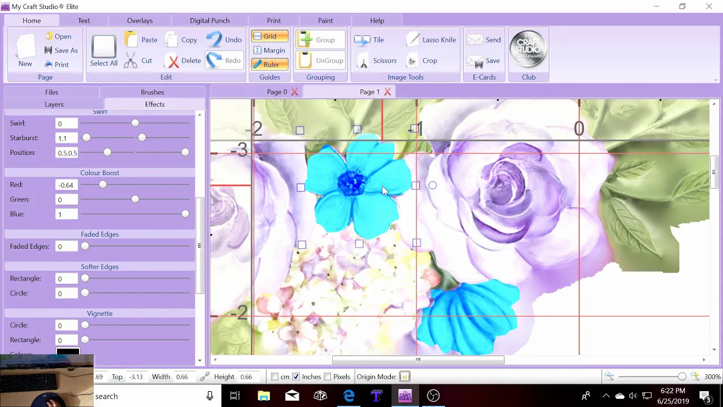Click the Colour Boost Red slider handle
723x407 pixels.
(102, 185)
